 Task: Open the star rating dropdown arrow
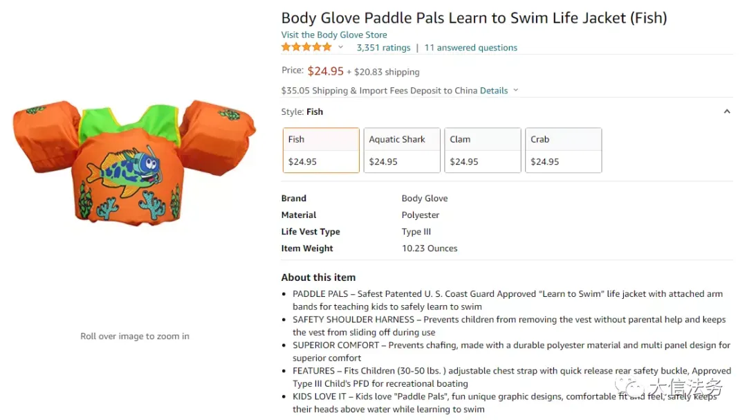coord(340,47)
